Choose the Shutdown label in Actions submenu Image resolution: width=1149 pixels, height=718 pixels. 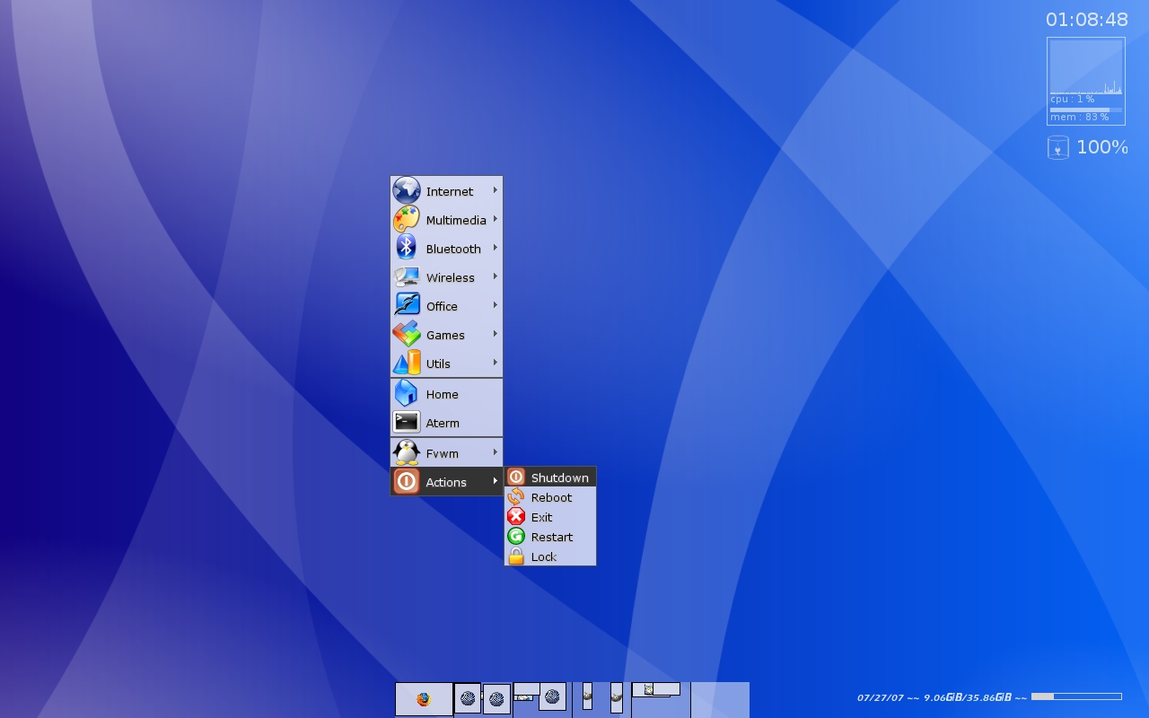[560, 477]
